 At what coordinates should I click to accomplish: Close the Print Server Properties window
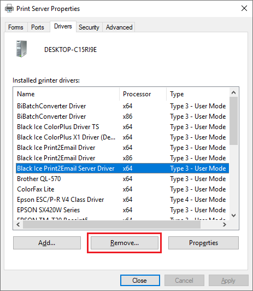(244, 8)
